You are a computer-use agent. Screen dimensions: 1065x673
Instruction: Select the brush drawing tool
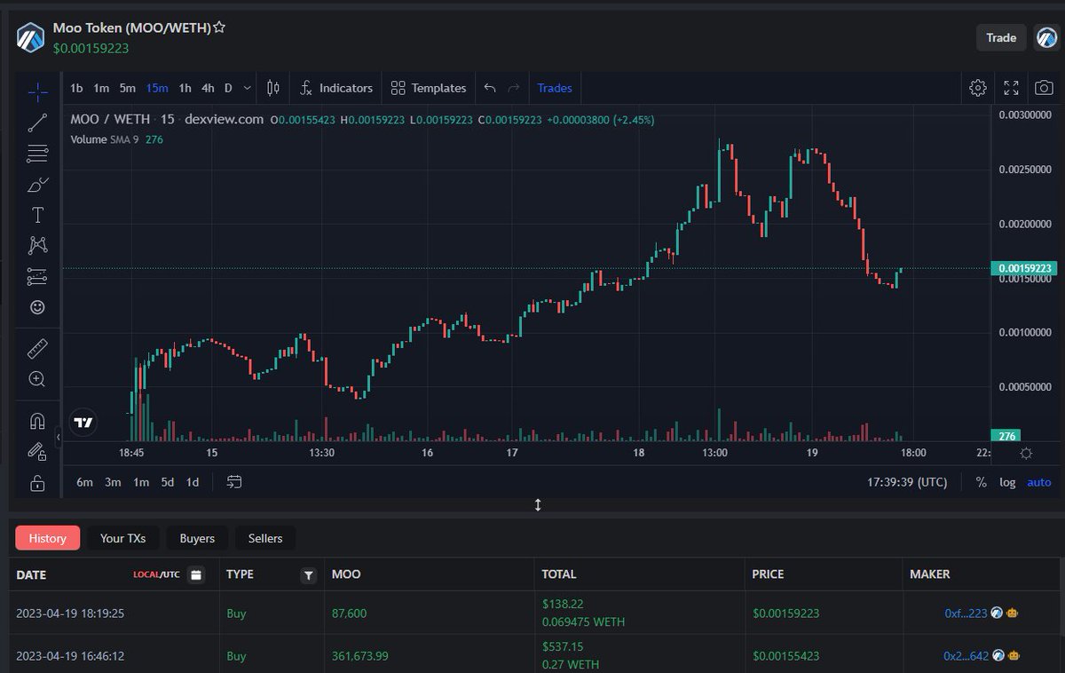point(36,185)
